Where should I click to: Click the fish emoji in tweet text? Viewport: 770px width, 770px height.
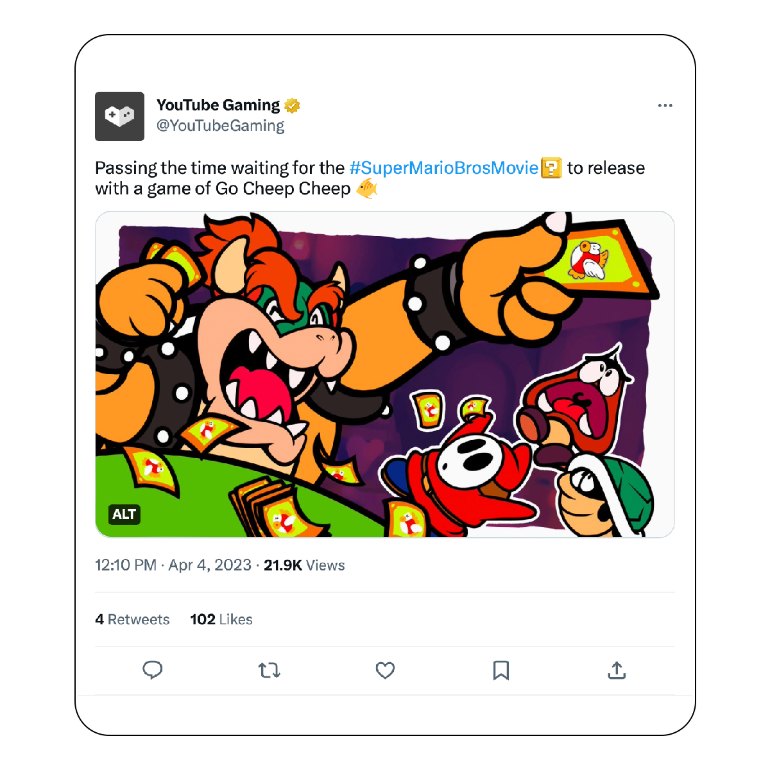coord(366,189)
